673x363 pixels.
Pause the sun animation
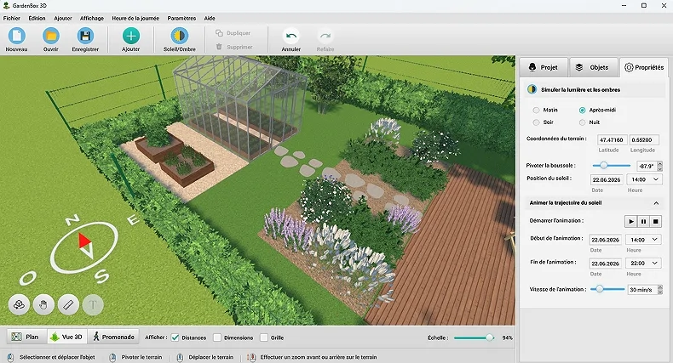tap(643, 221)
